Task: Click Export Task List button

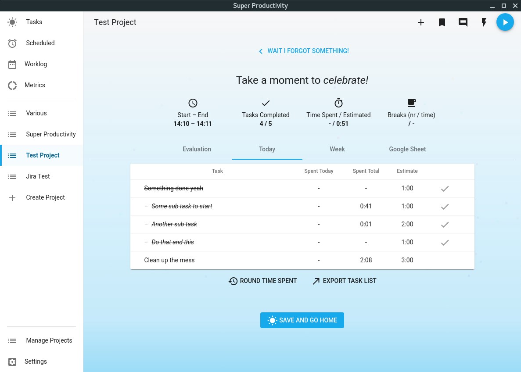Action: pos(344,281)
